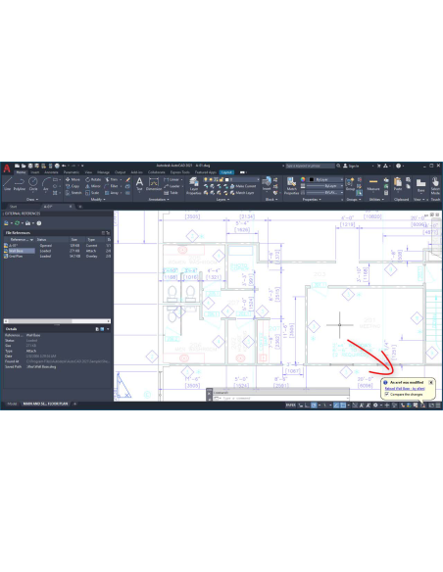This screenshot has height=572, width=443.
Task: Close the xref modified notification balloon
Action: click(x=431, y=382)
